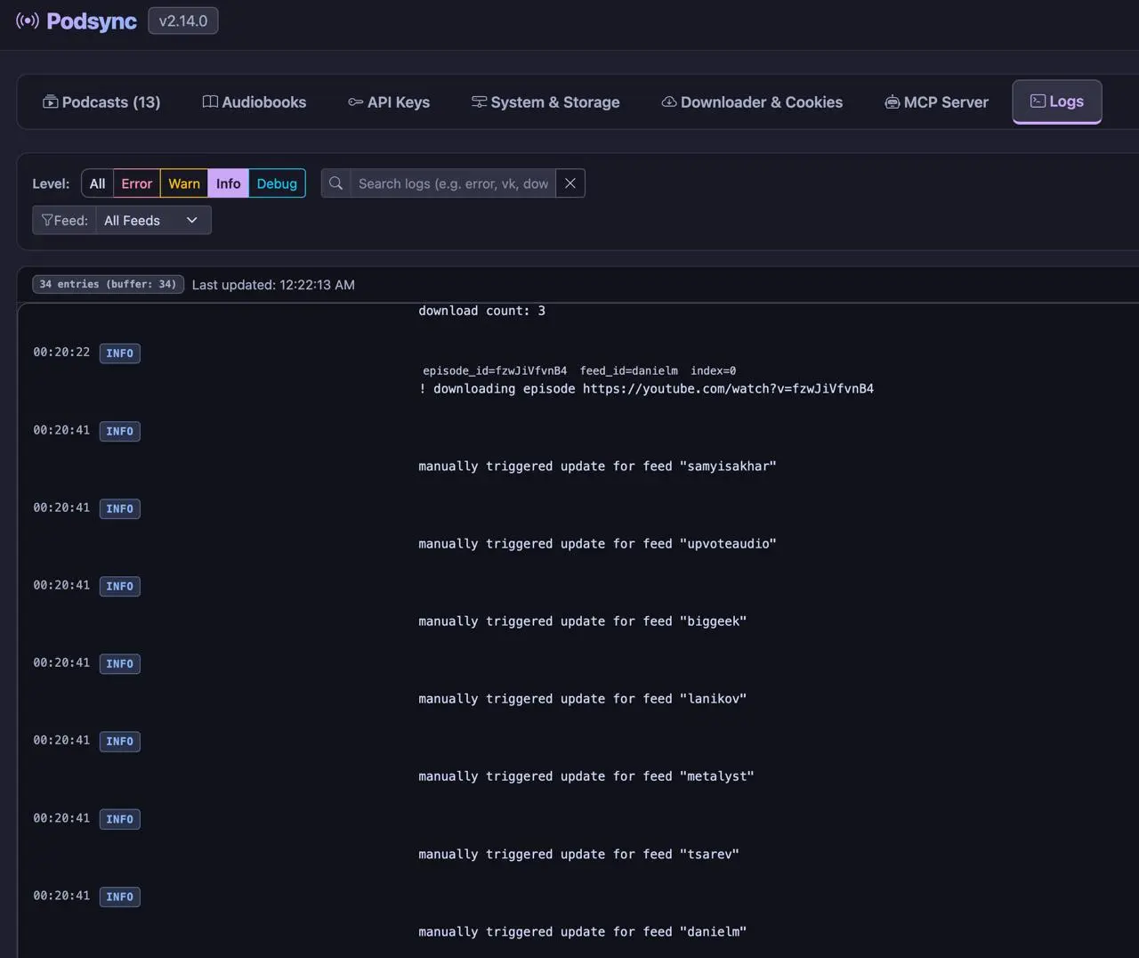Image resolution: width=1139 pixels, height=958 pixels.
Task: Clear the log search with the X button
Action: (x=570, y=183)
